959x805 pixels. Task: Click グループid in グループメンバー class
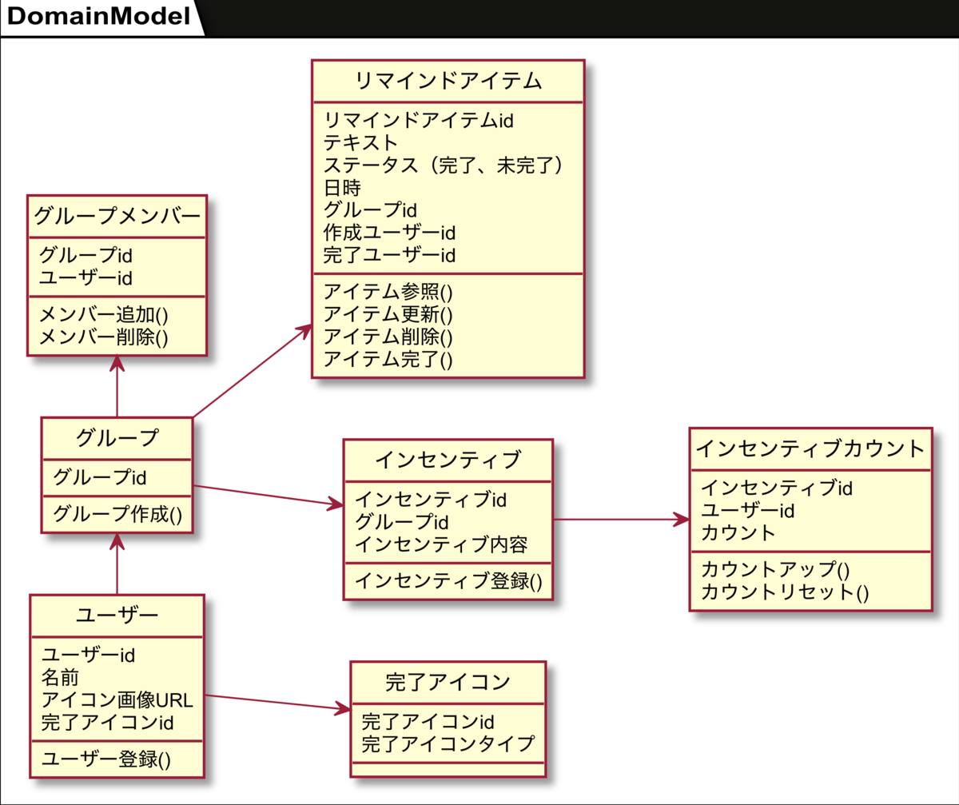(86, 256)
